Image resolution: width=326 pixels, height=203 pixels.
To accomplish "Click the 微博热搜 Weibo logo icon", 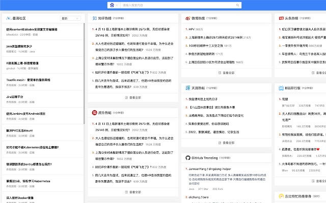I will (x=188, y=18).
